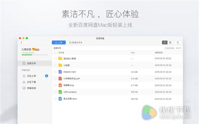Viewport: 199px width, 124px height.
Task: Click the 小秘密 folder icon
Action: [60, 65]
